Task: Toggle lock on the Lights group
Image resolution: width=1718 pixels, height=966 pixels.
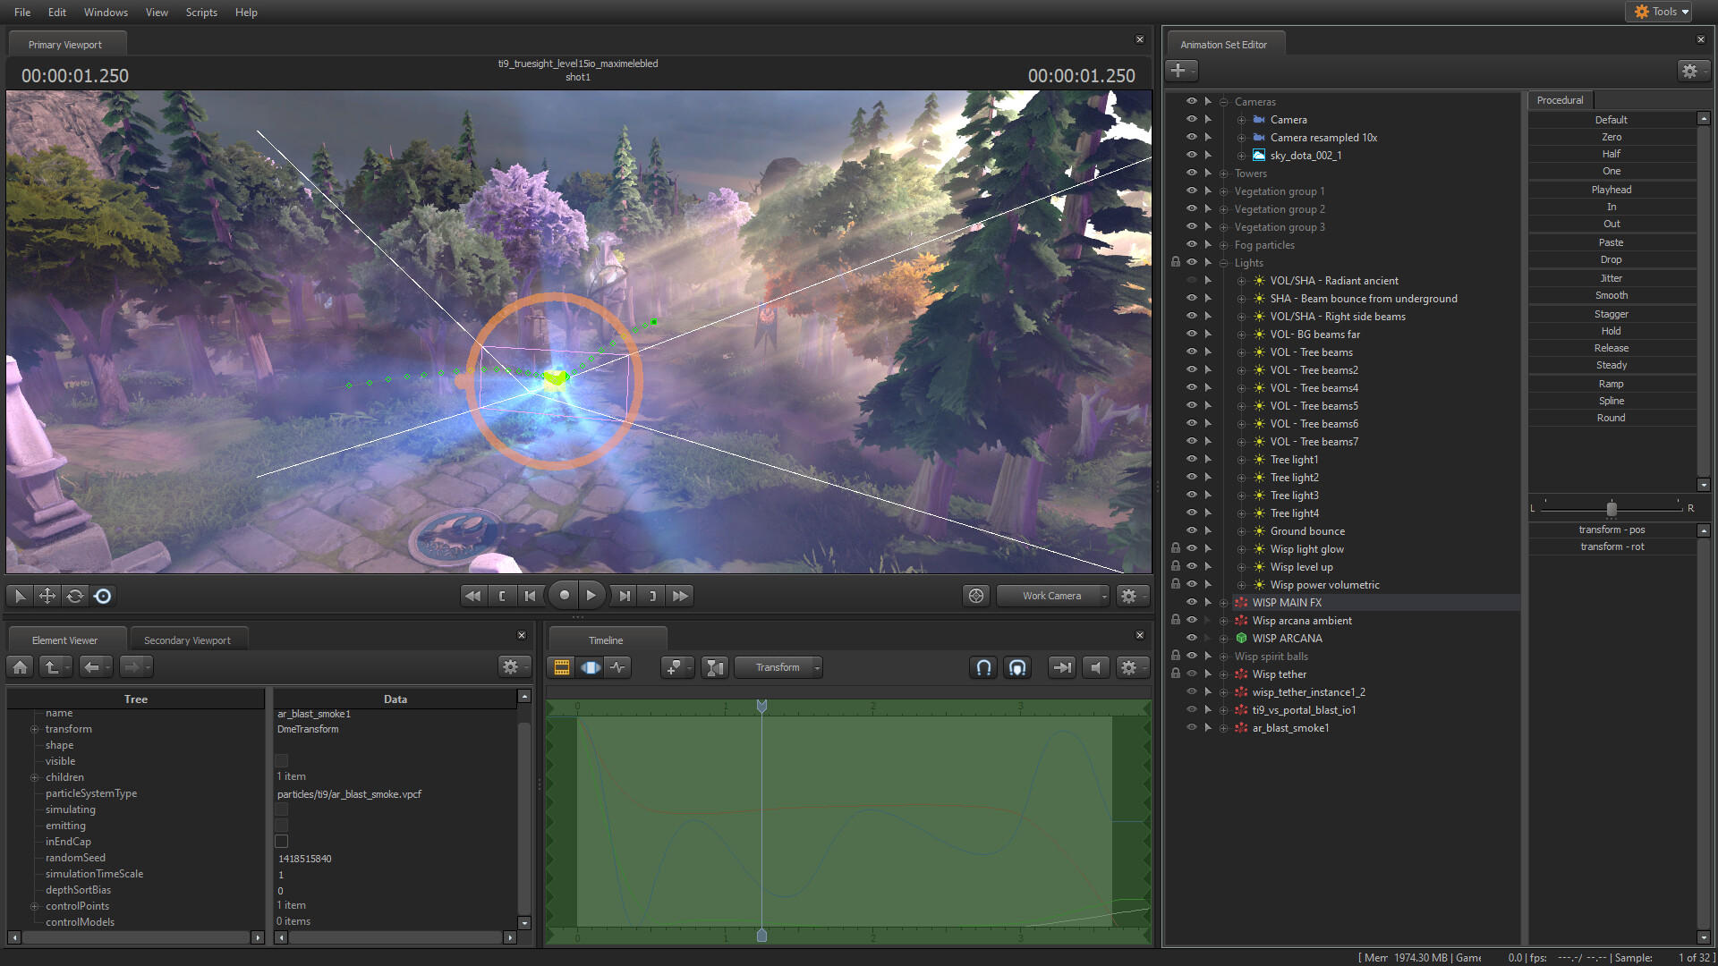Action: (x=1176, y=262)
